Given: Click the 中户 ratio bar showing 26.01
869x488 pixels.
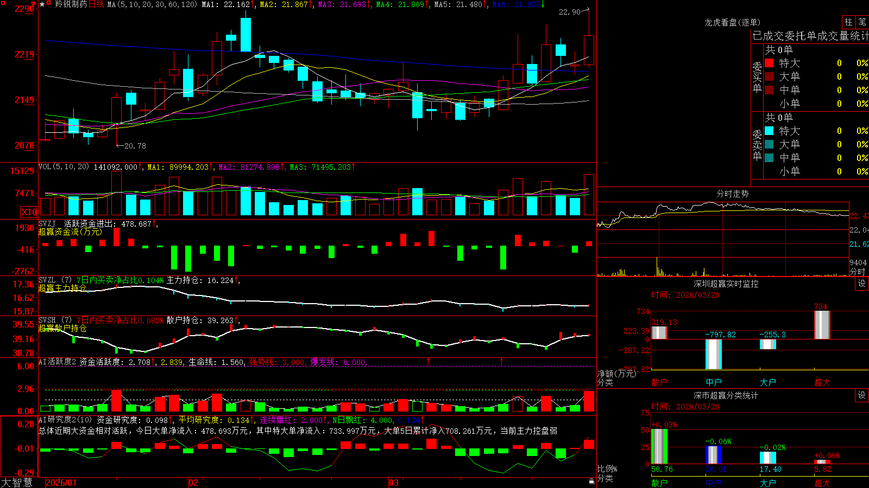Looking at the screenshot, I should [713, 455].
